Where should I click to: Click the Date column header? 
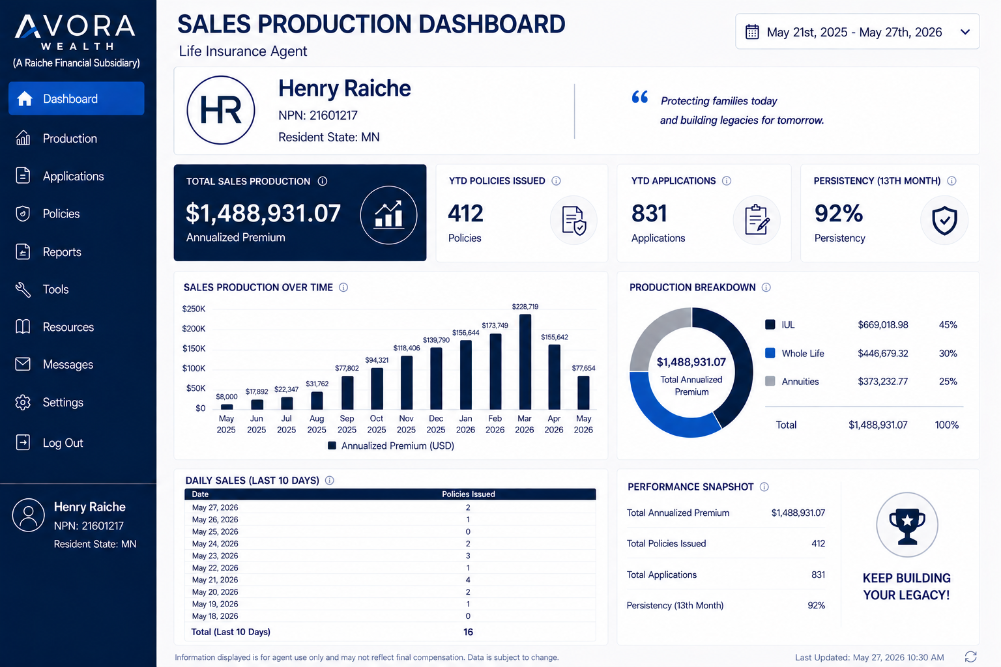(200, 494)
